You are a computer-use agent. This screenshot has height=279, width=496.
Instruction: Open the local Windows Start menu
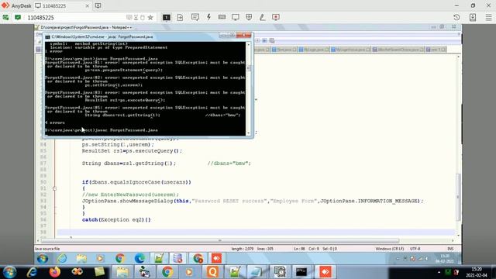(x=9, y=272)
